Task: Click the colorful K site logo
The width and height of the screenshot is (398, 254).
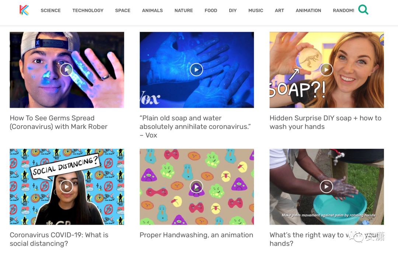Action: 24,10
